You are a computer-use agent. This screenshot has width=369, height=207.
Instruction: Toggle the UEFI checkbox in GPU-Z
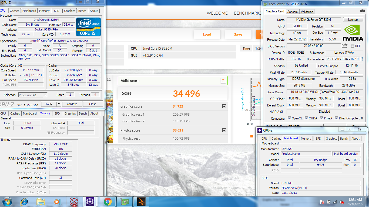click(x=352, y=46)
